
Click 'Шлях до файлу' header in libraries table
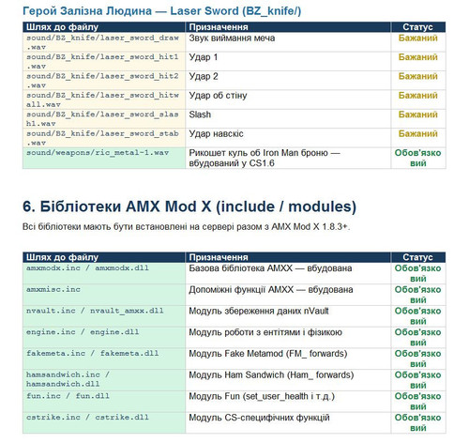coord(62,257)
